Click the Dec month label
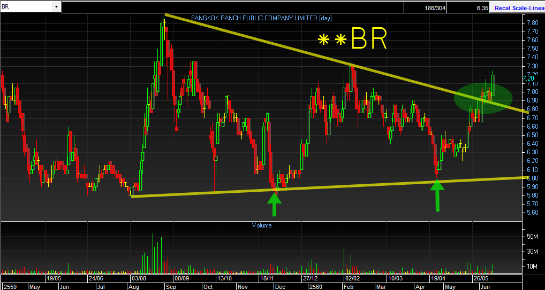This screenshot has width=545, height=290. click(280, 287)
